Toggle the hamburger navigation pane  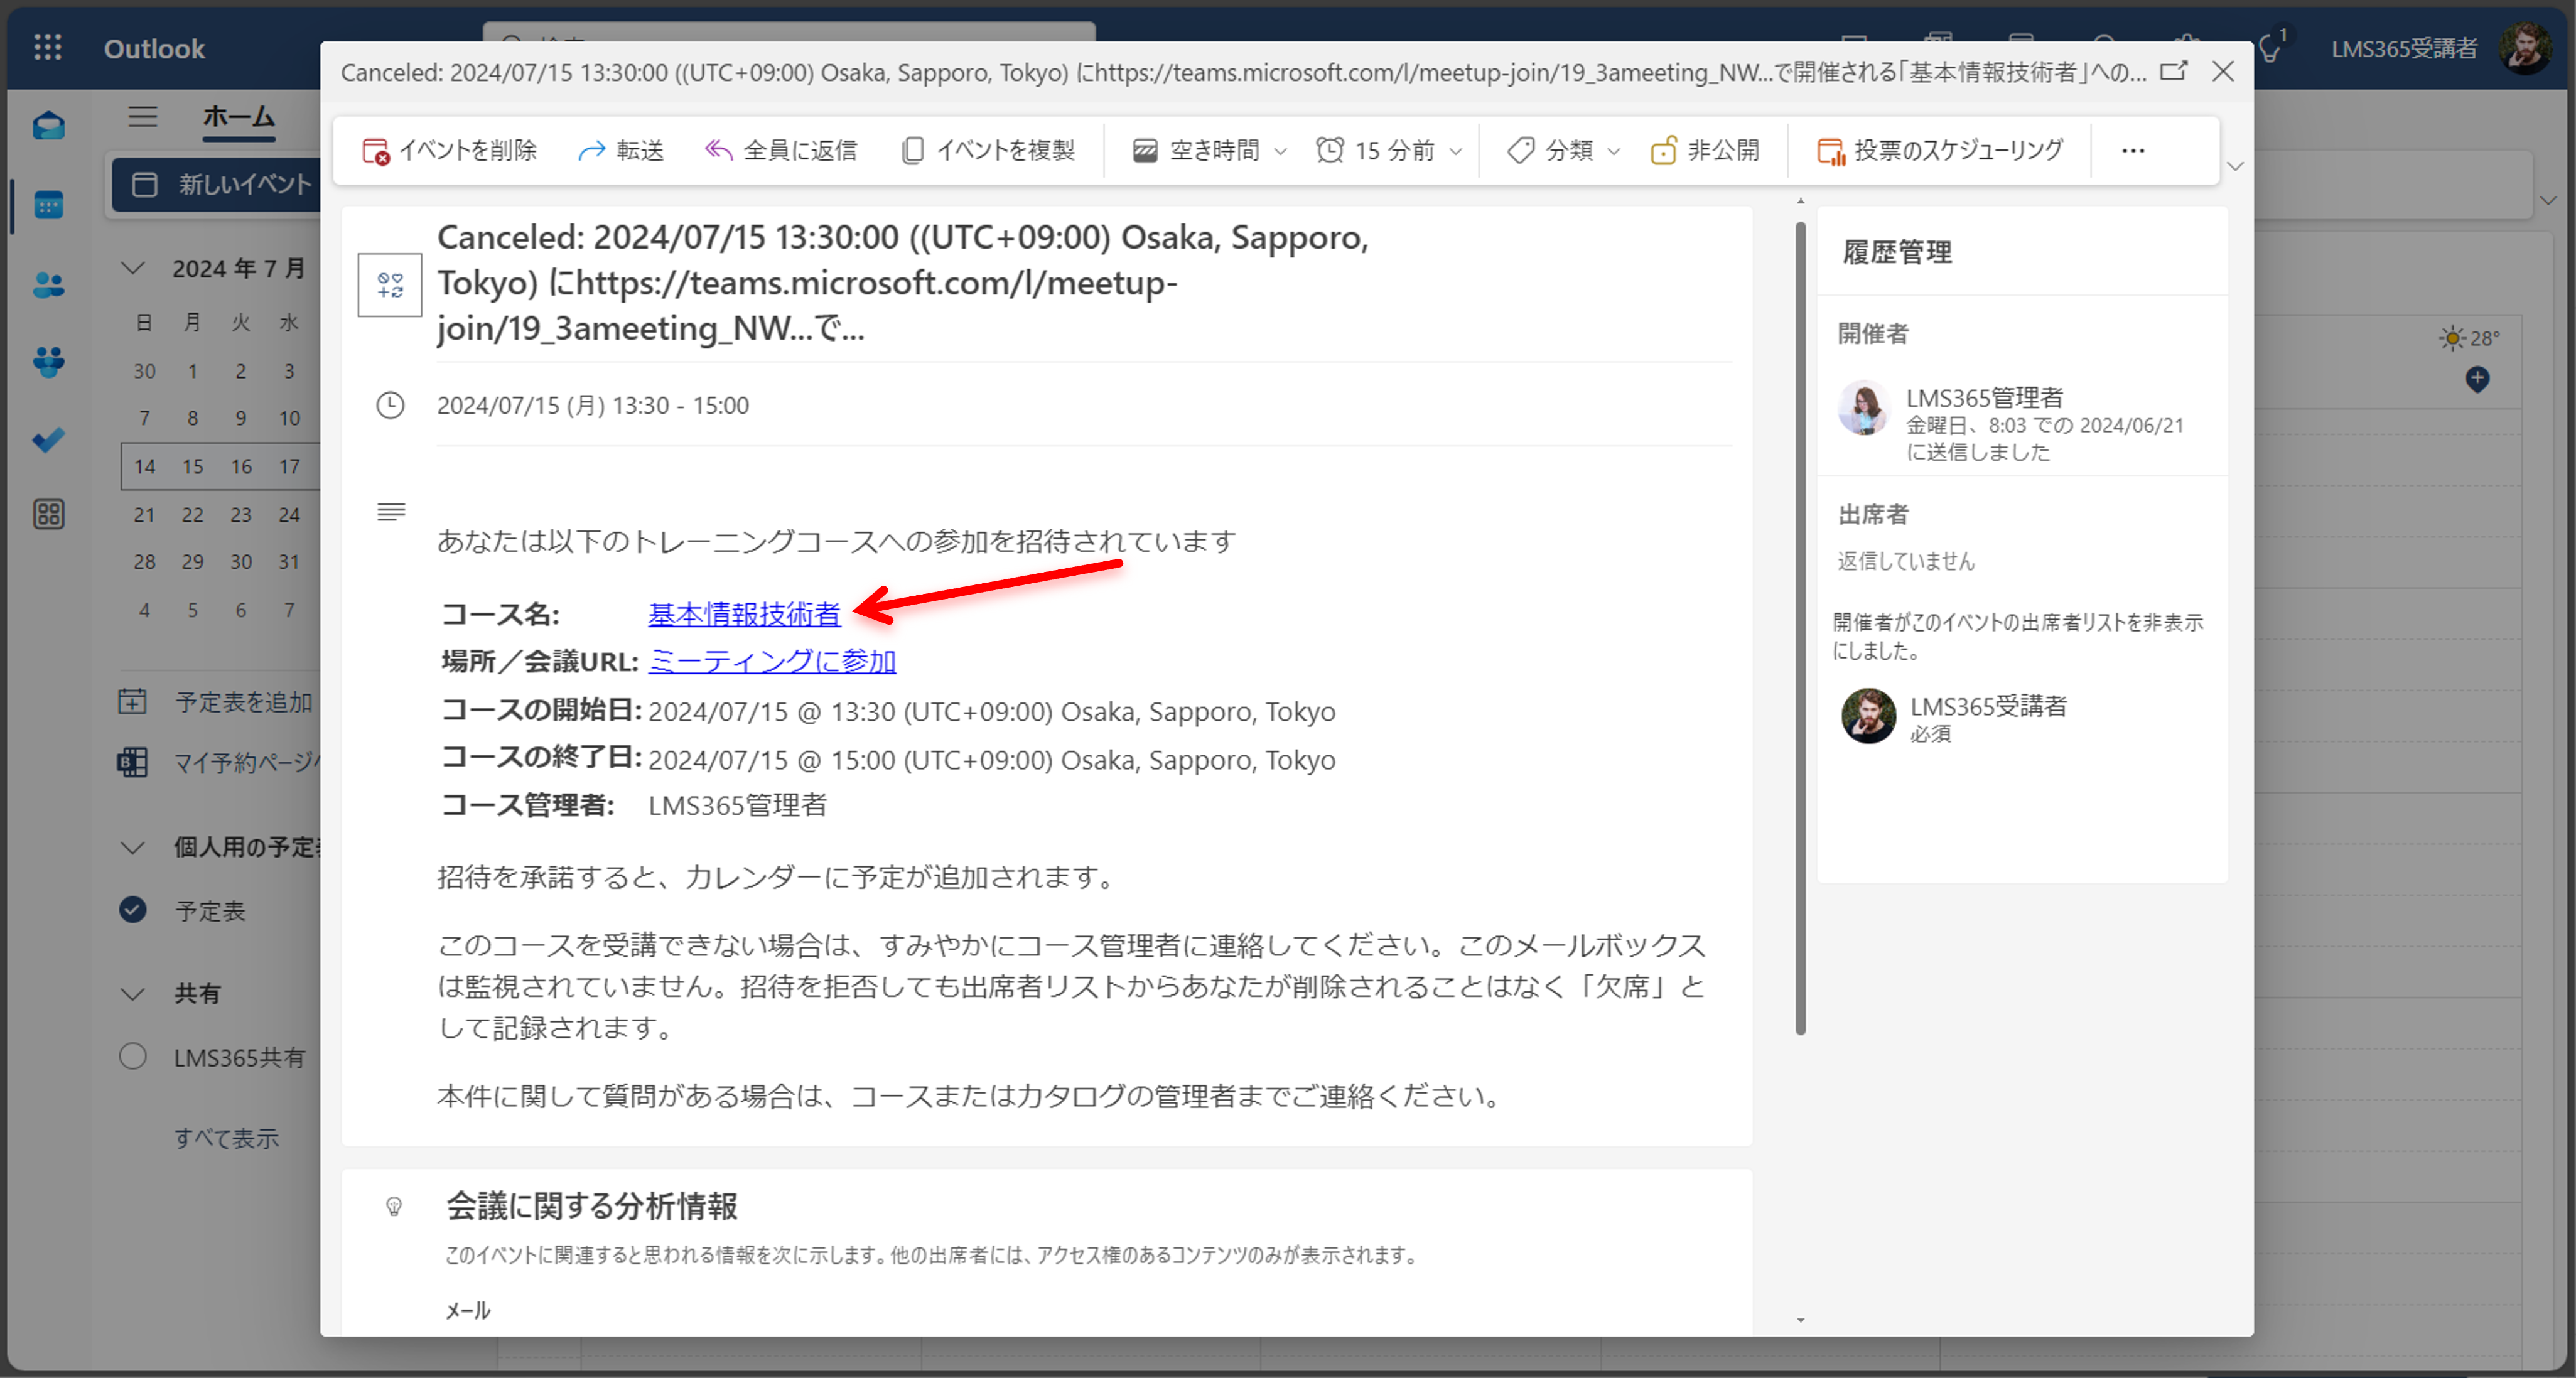pyautogui.click(x=143, y=117)
